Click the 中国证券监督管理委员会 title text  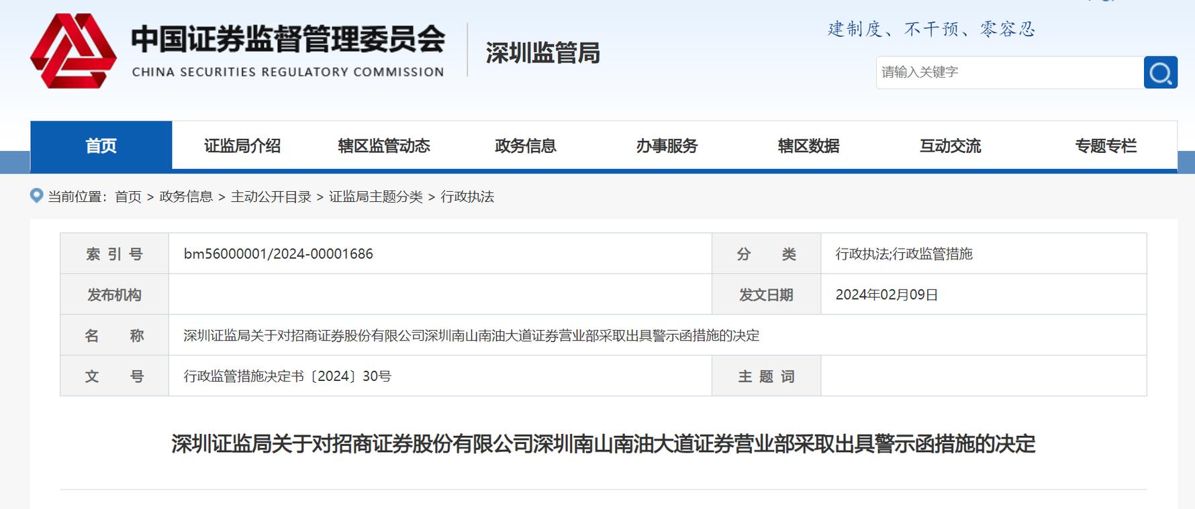[288, 39]
